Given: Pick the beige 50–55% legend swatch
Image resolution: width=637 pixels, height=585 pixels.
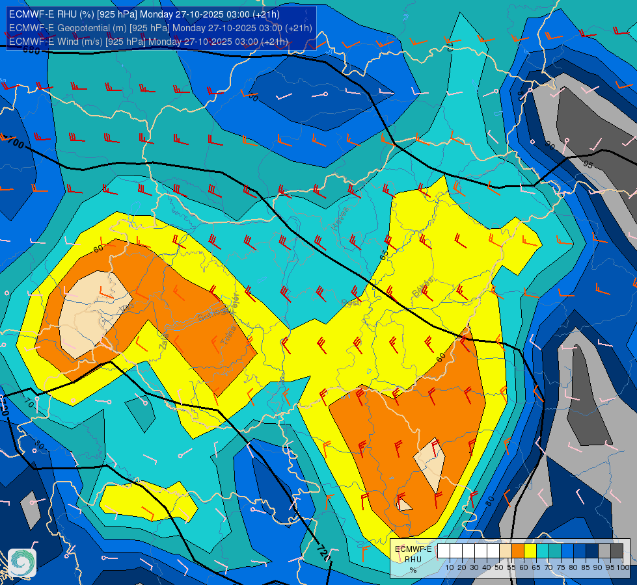Looking at the screenshot, I should (506, 551).
